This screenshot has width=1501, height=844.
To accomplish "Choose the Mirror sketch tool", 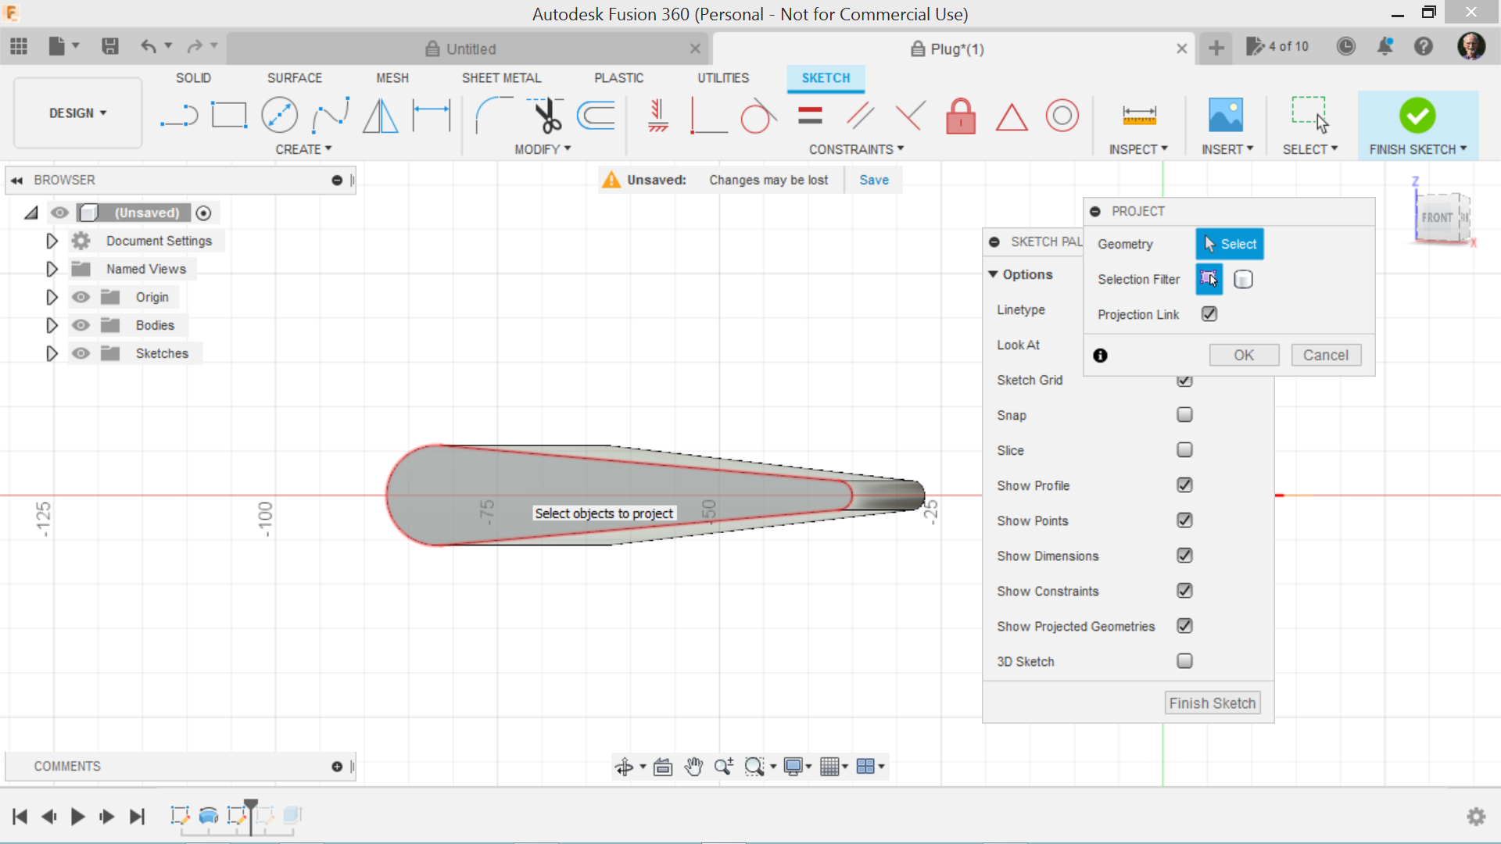I will (x=381, y=116).
